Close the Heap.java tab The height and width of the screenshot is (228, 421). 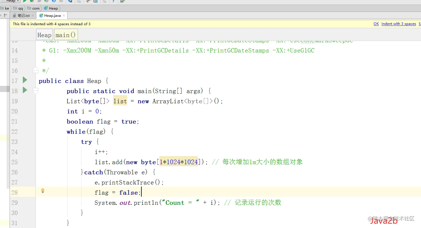(64, 16)
